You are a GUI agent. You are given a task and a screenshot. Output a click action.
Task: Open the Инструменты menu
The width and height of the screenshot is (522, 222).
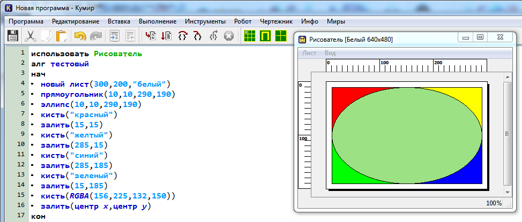(x=205, y=21)
